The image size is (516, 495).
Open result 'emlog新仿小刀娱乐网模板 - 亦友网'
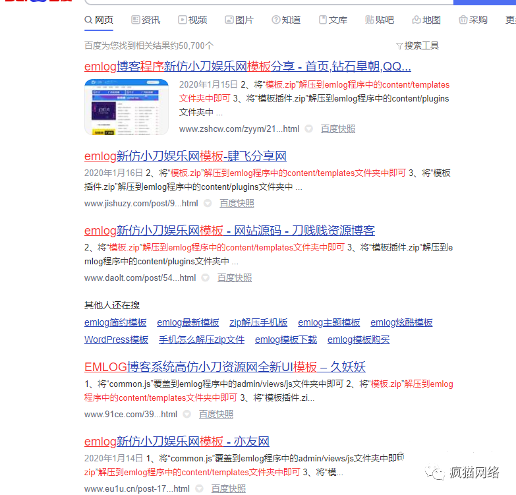coord(177,442)
